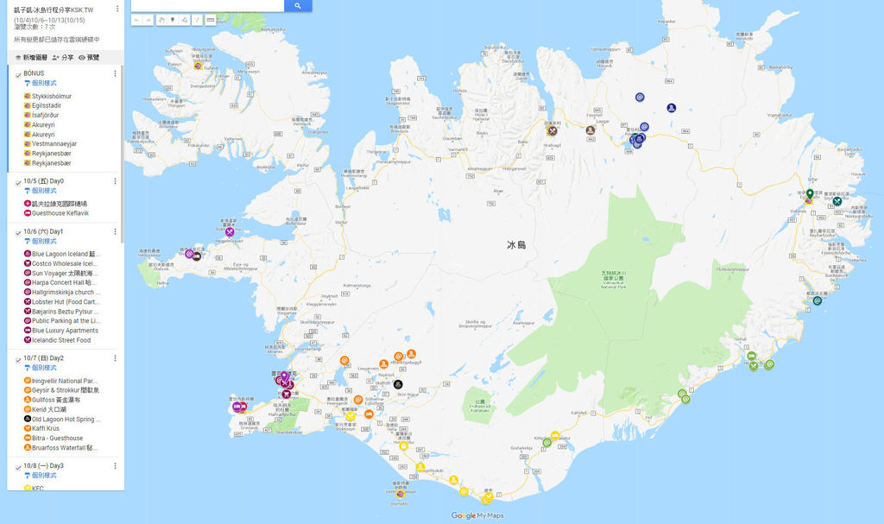Toggle the 10/5 Day0 layer checkbox
Image resolution: width=884 pixels, height=524 pixels.
pos(18,182)
